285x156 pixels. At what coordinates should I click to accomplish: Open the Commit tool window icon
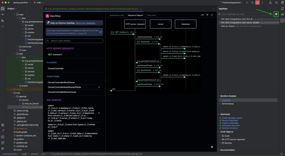coord(3,15)
